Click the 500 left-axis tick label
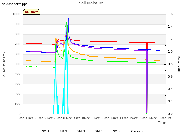The height and width of the screenshot is (137, 183). tap(17, 64)
